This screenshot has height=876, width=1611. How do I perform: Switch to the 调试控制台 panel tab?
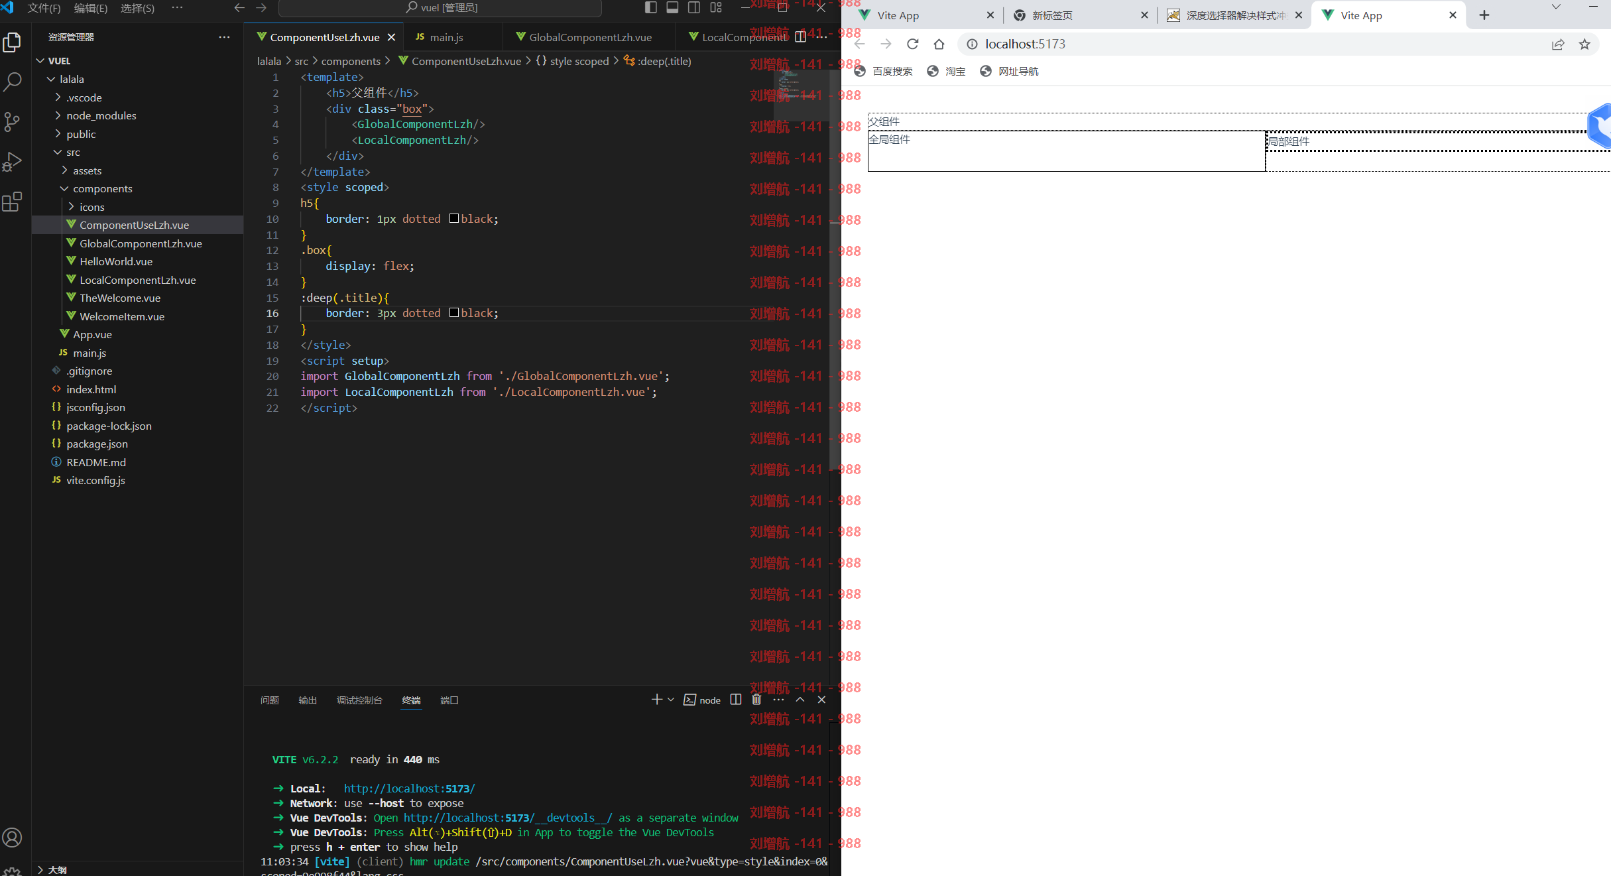point(359,700)
